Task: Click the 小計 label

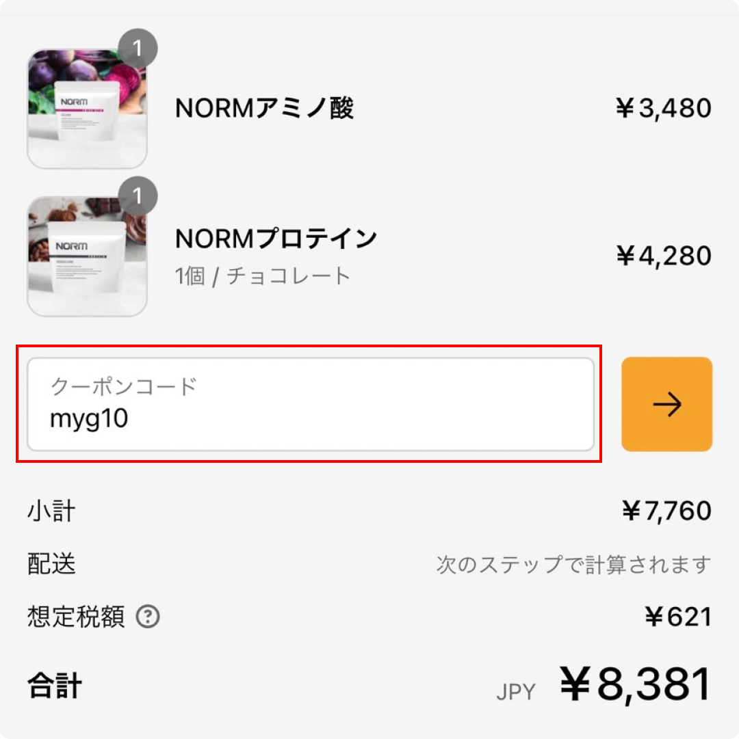Action: coord(51,511)
